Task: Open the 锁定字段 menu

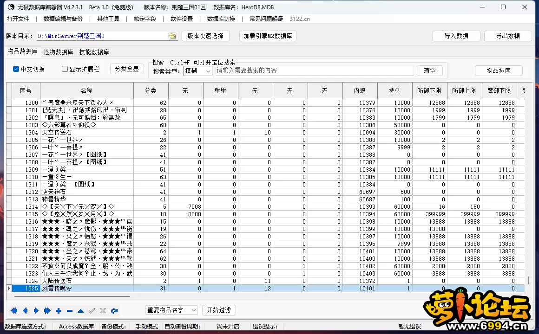Action: pos(145,19)
